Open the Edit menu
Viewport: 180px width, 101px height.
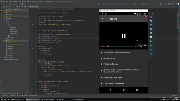pyautogui.click(x=7, y=1)
